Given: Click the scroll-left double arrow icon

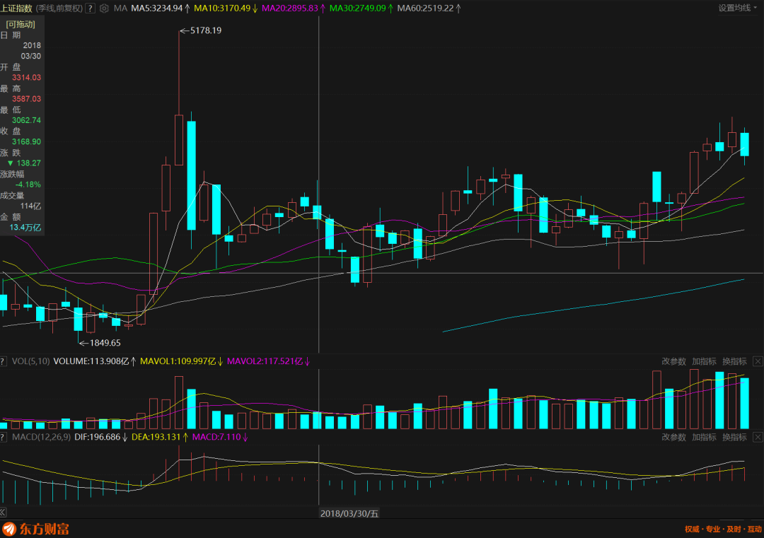Looking at the screenshot, I should (3, 512).
